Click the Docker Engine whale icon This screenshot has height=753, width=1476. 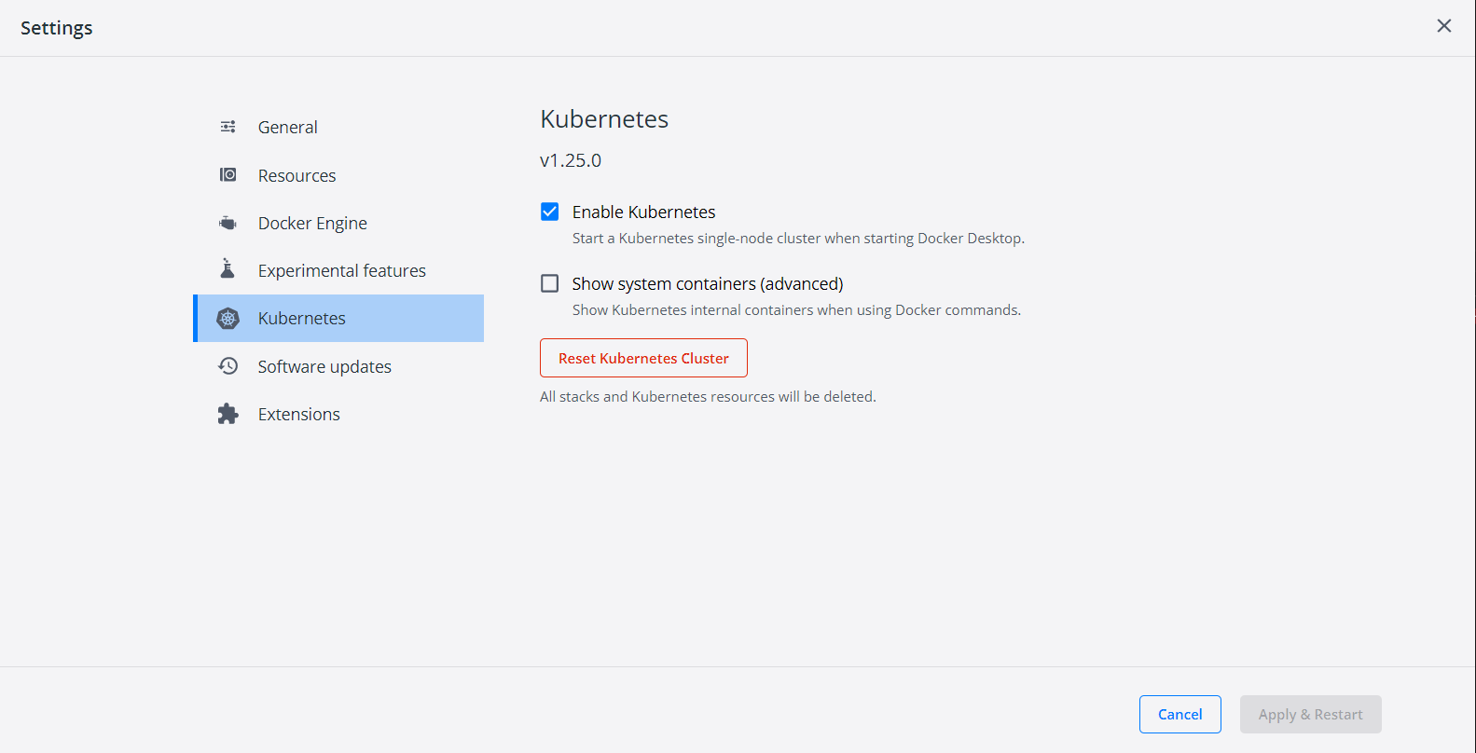tap(228, 223)
